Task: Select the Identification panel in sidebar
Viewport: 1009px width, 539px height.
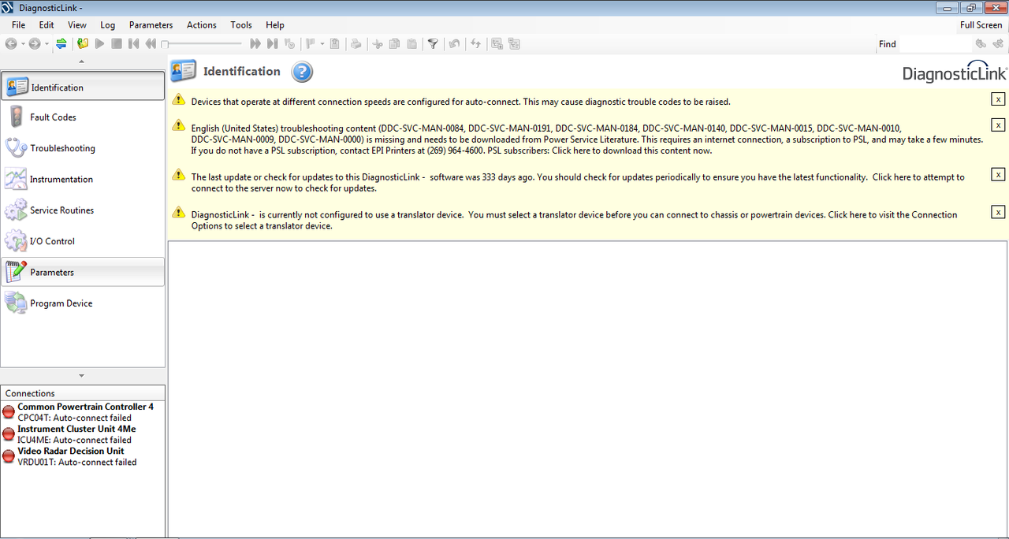Action: point(83,87)
